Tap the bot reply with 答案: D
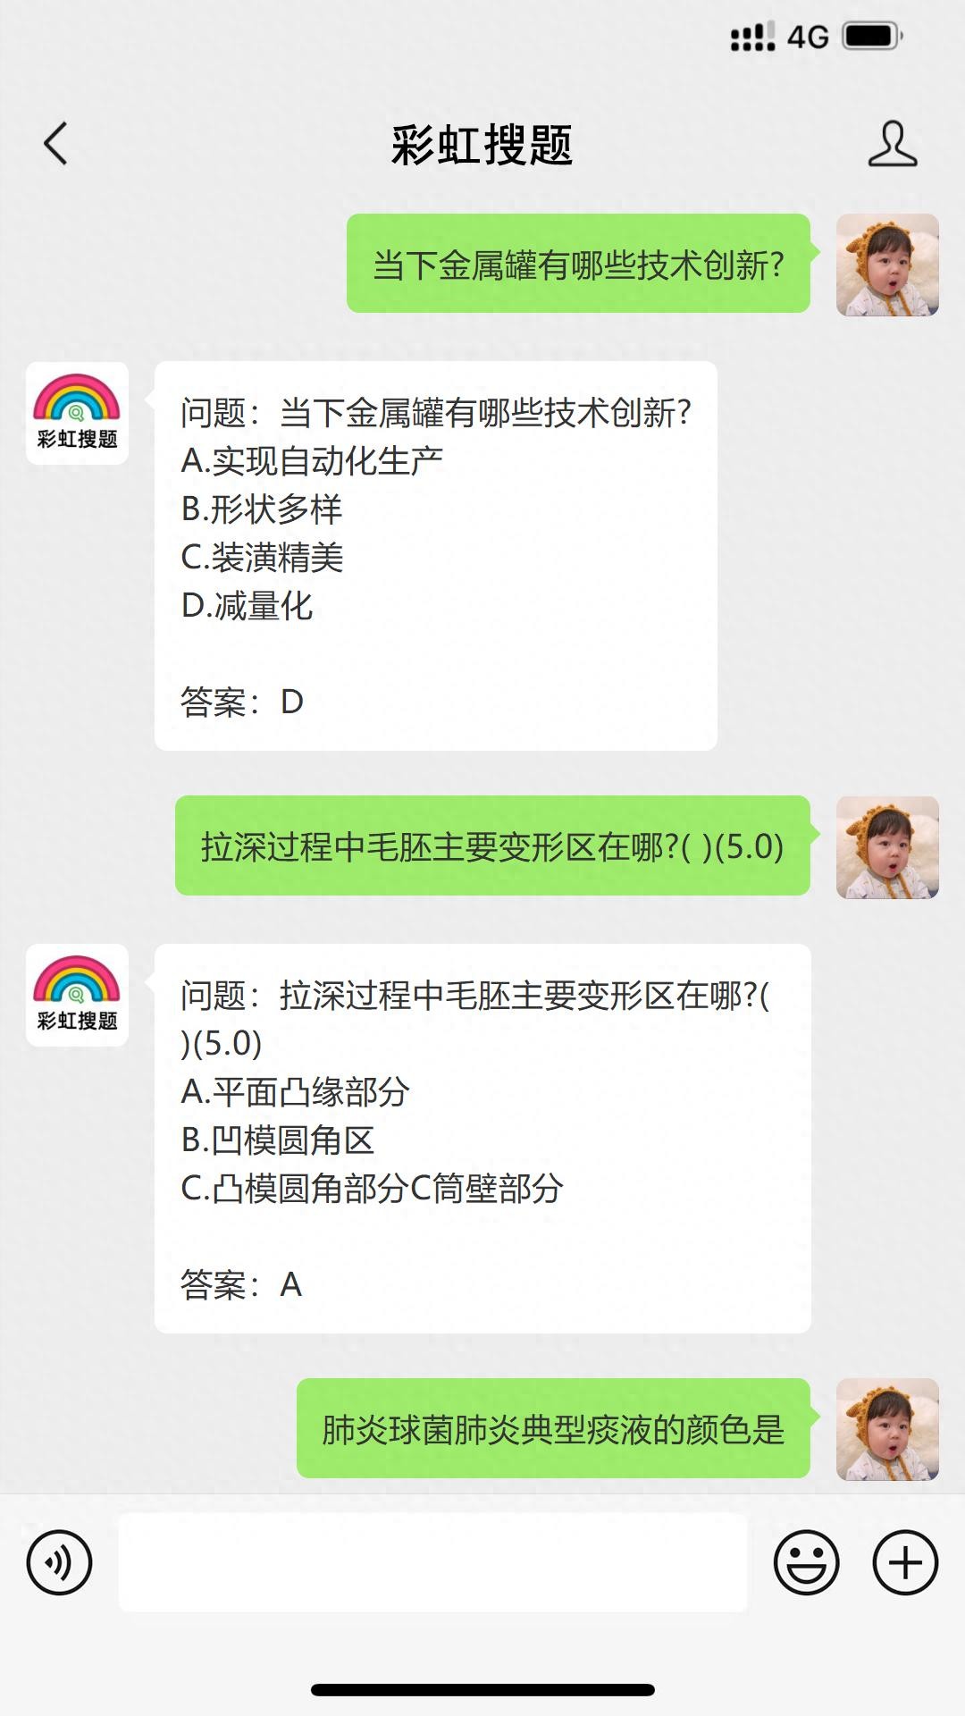The height and width of the screenshot is (1716, 965). pos(435,556)
